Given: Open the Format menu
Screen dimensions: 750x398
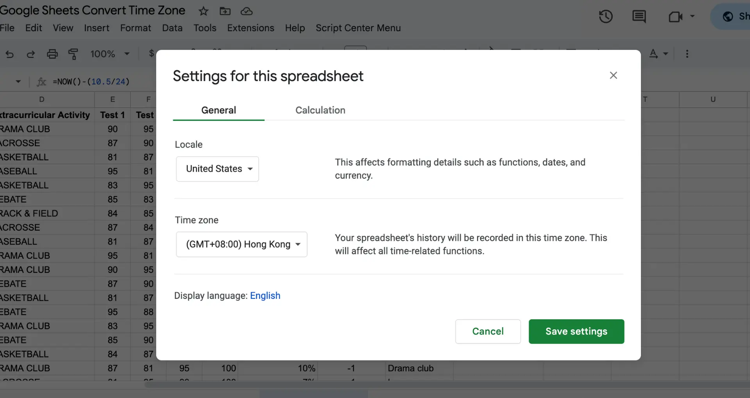Looking at the screenshot, I should point(136,28).
